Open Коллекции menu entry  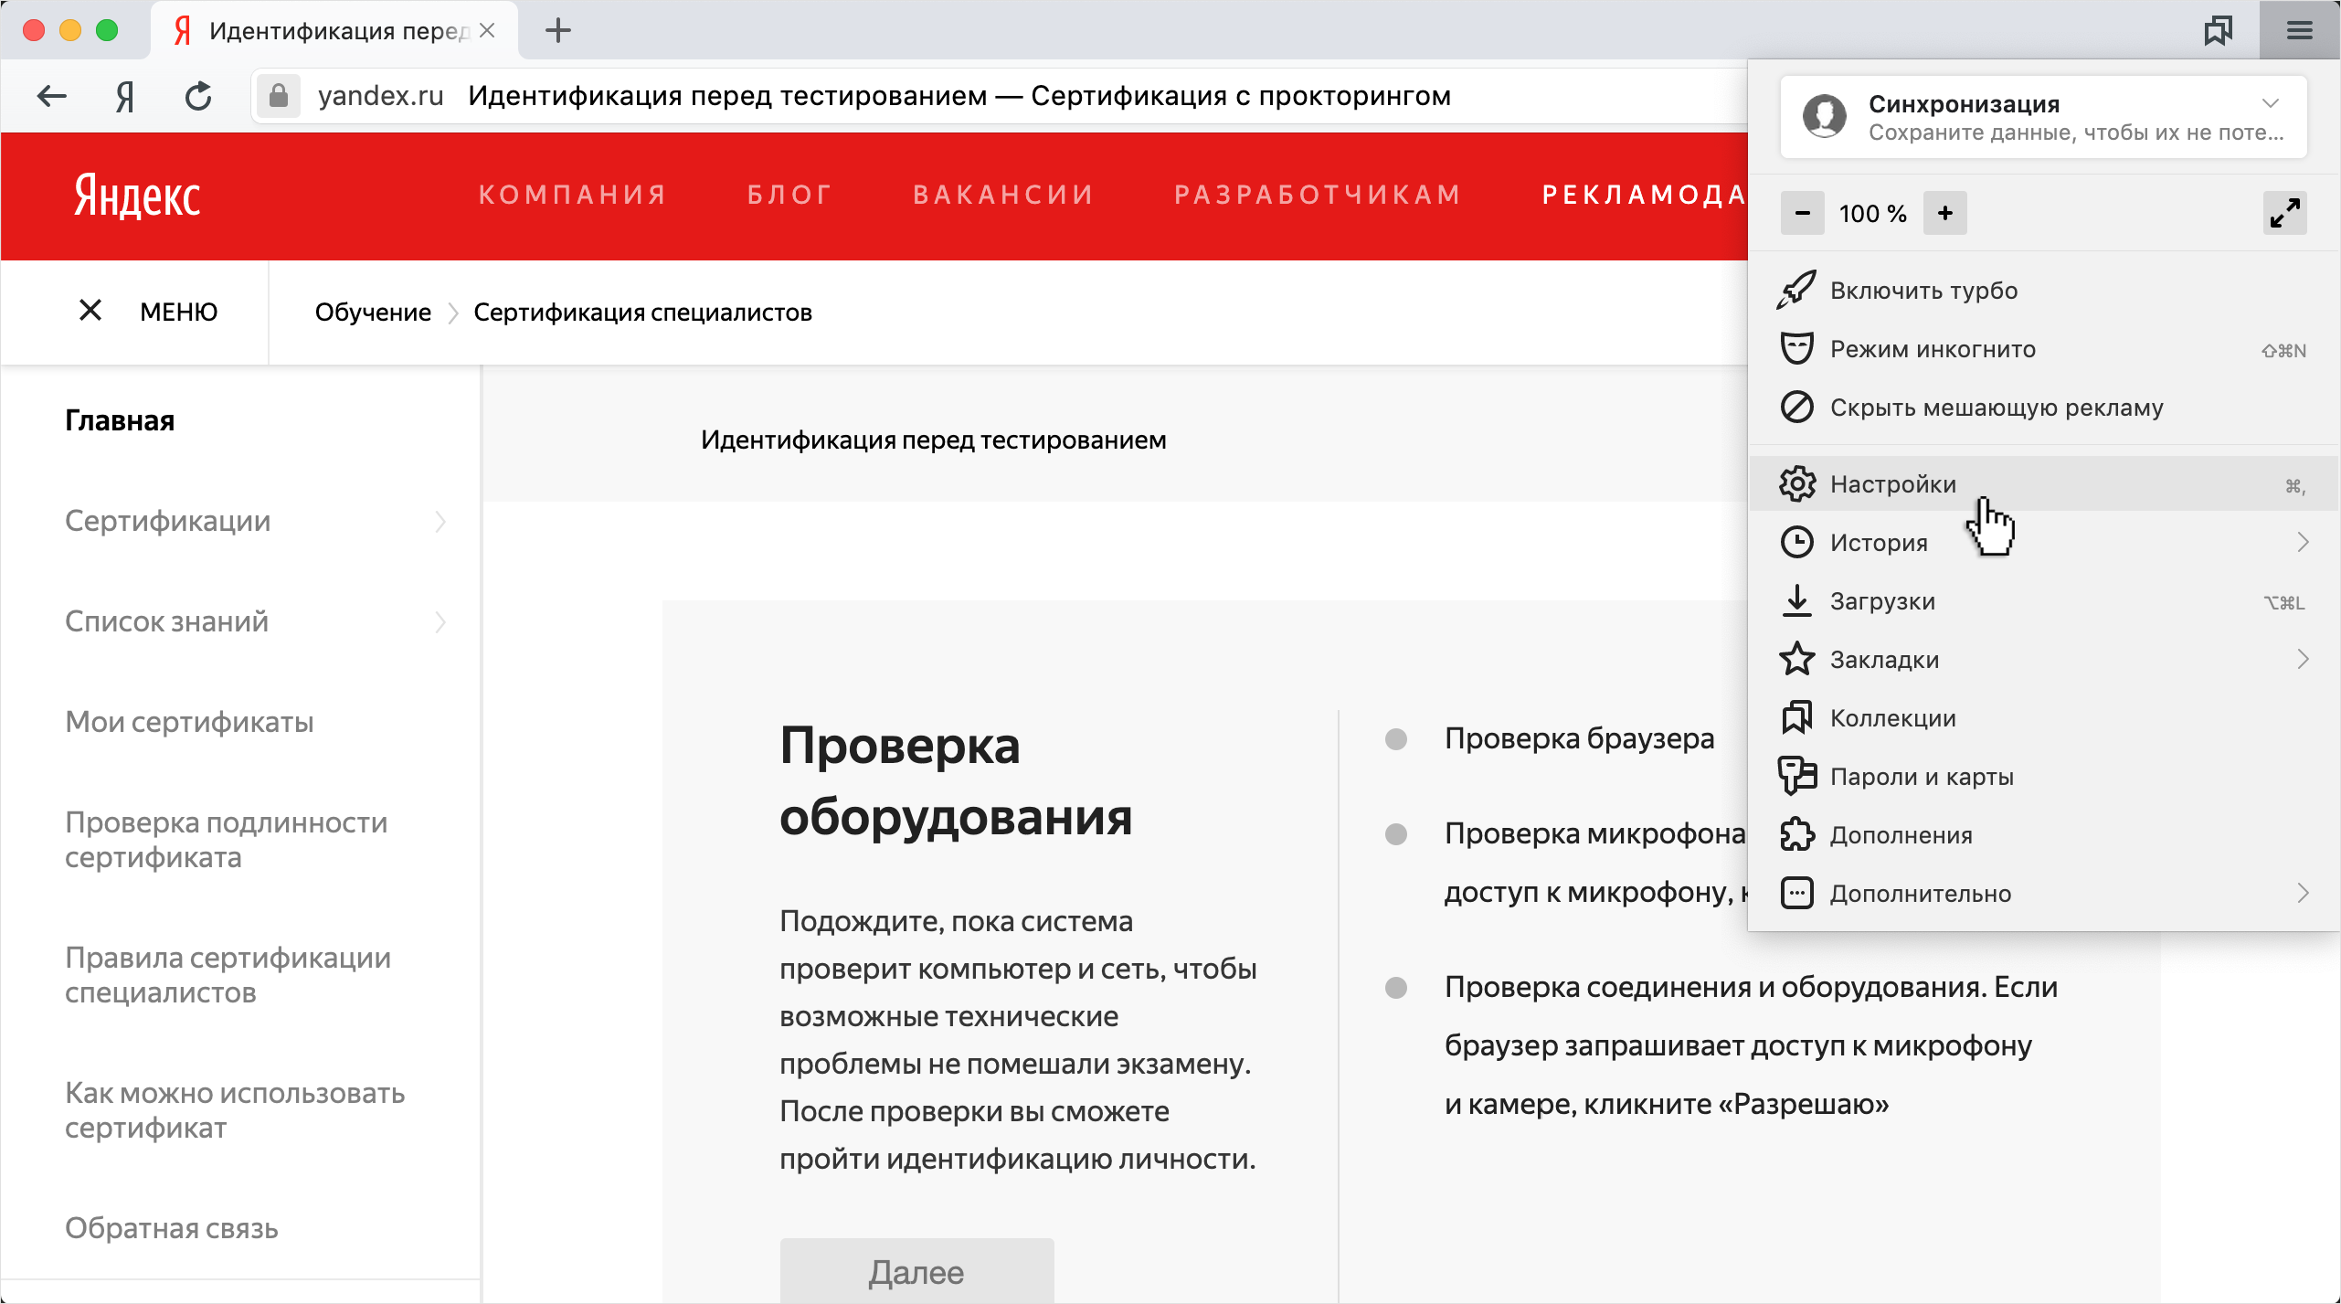point(2043,717)
